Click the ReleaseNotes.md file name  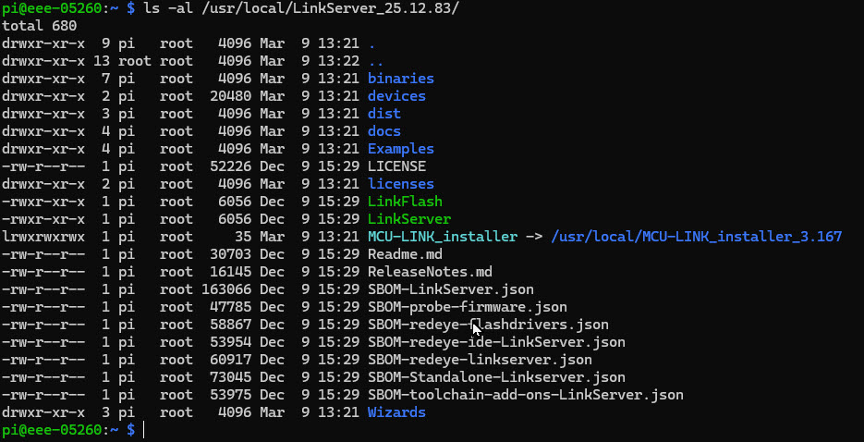tap(430, 272)
